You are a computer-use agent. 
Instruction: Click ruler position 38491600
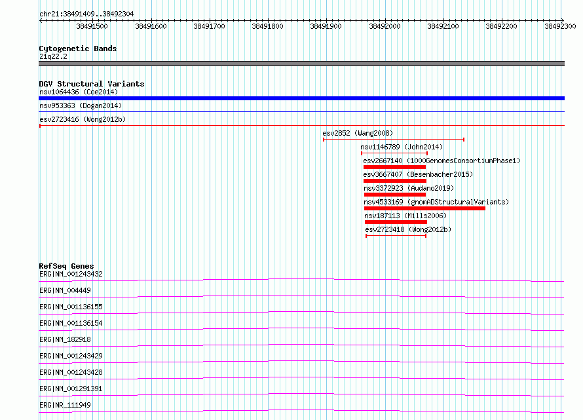tap(151, 26)
